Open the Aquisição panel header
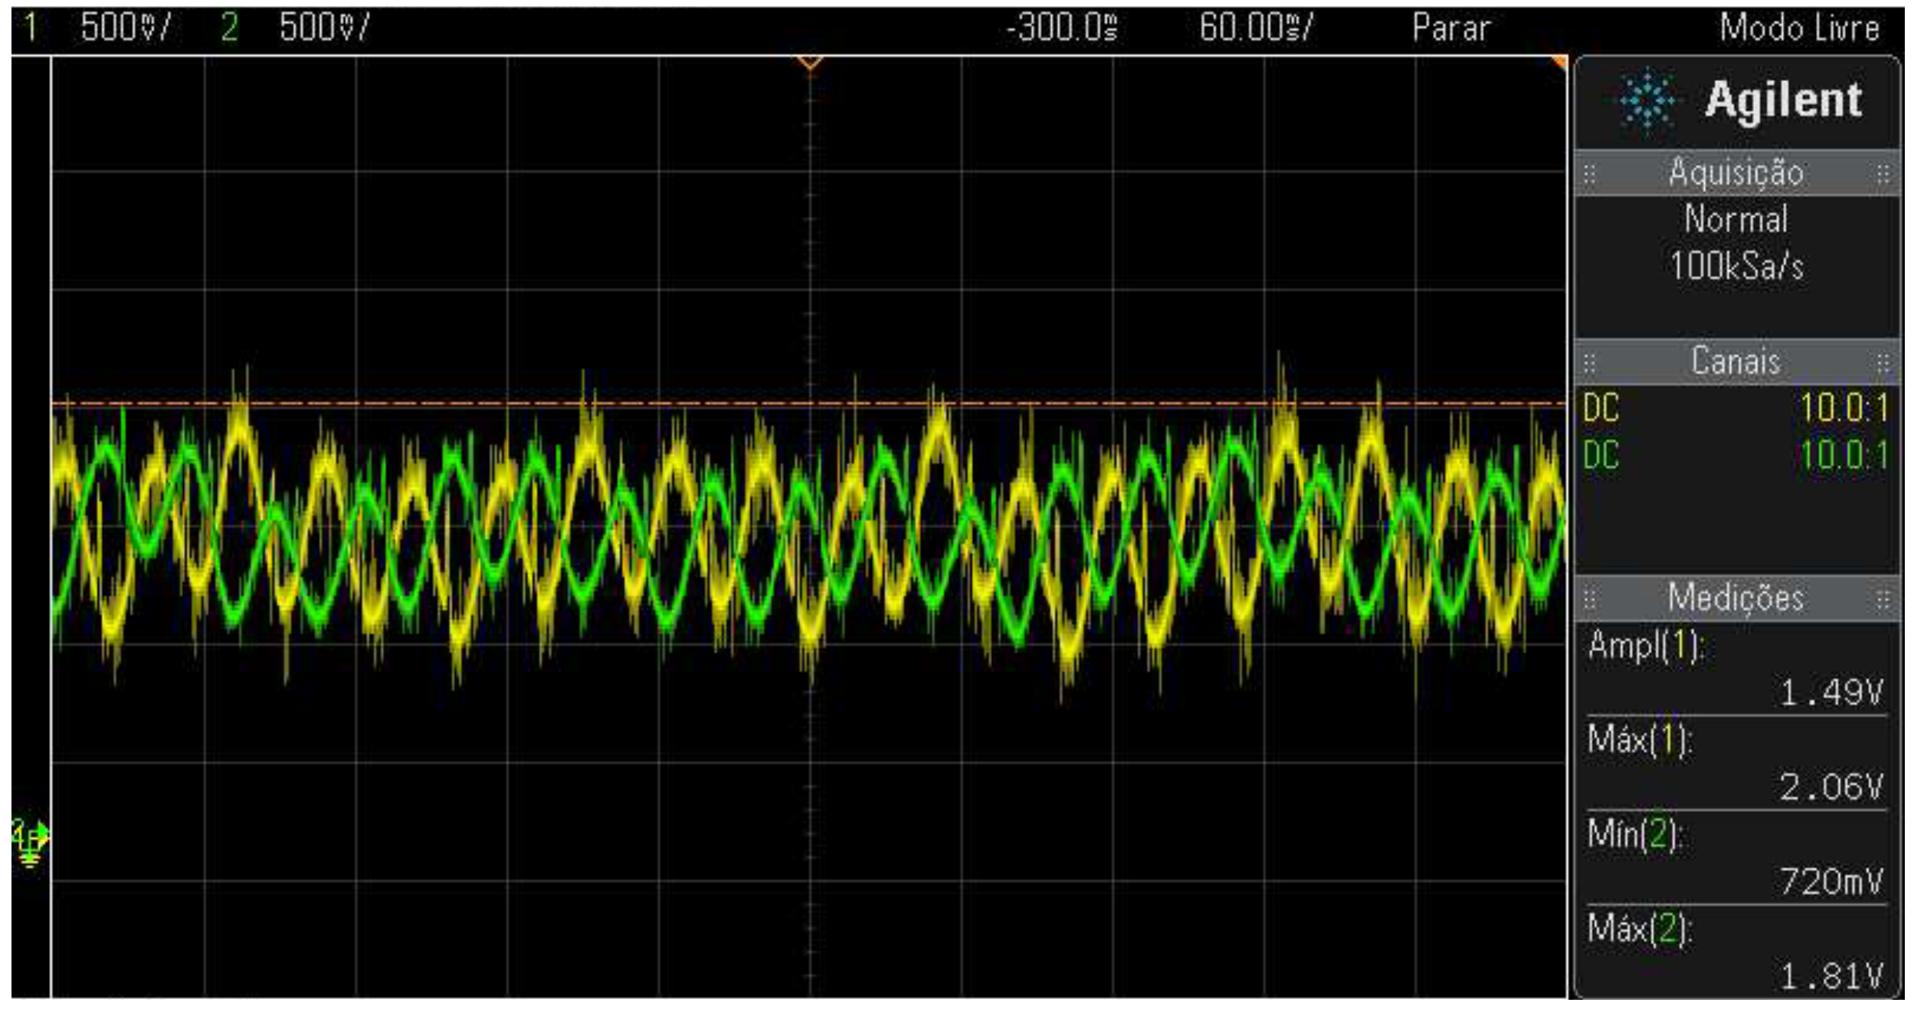This screenshot has height=1009, width=1914. [1735, 173]
